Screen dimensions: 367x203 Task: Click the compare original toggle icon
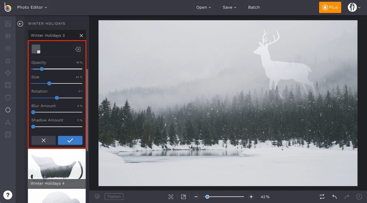[322, 197]
